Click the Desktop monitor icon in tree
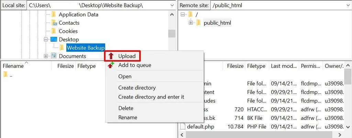This screenshot has width=352, height=138. coord(54,39)
